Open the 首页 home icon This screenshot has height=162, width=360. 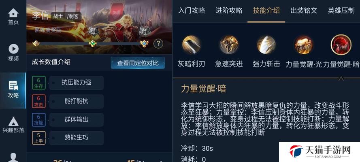13,13
